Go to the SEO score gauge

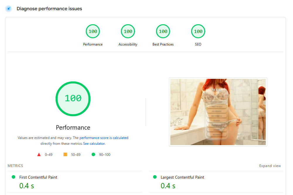point(198,32)
